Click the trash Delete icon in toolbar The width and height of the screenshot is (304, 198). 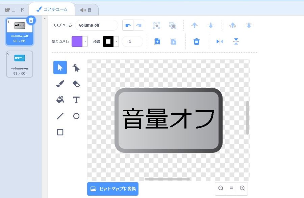point(197,41)
